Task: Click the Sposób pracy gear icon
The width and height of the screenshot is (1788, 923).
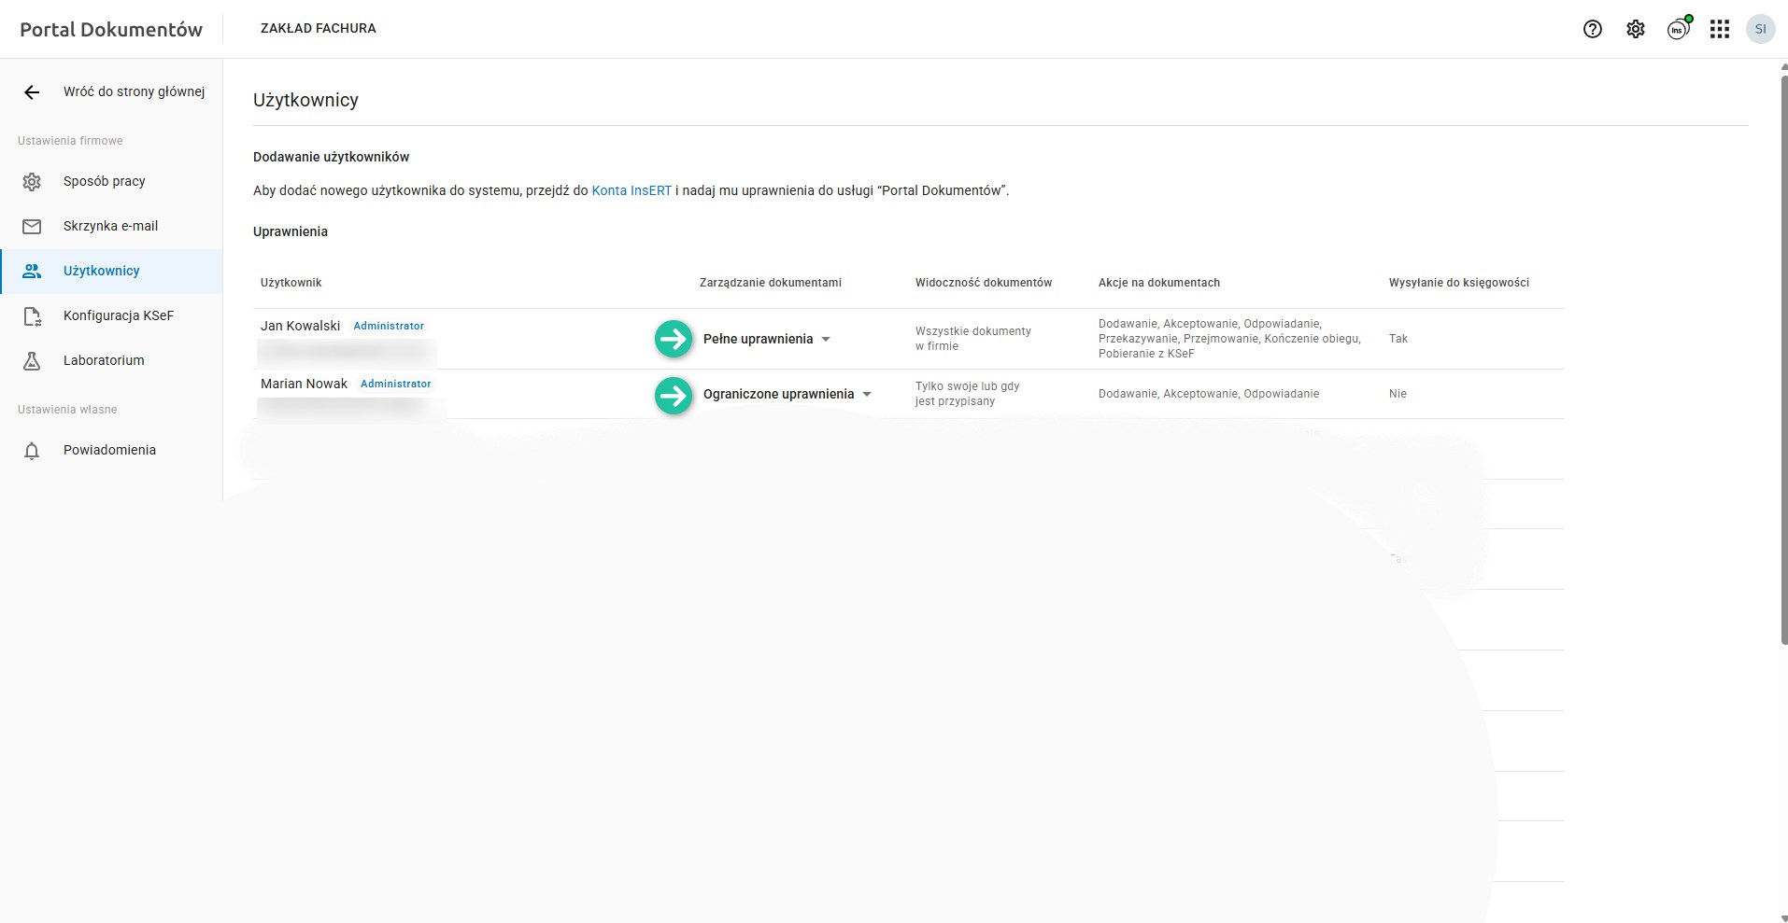Action: [32, 181]
